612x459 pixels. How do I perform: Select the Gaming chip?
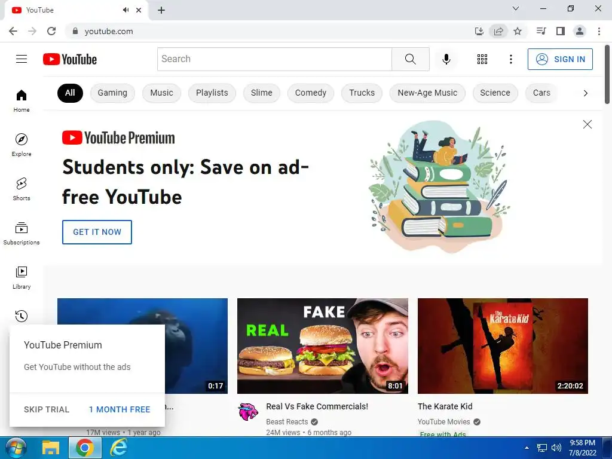pyautogui.click(x=112, y=93)
